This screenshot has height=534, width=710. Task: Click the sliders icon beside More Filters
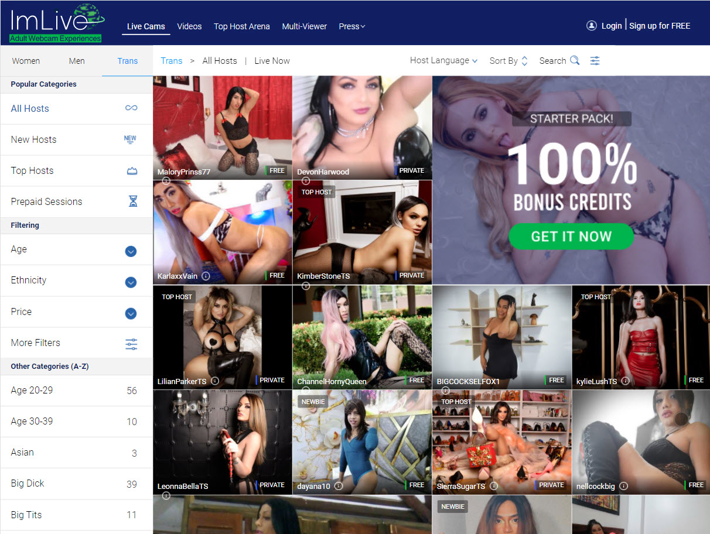(x=131, y=344)
